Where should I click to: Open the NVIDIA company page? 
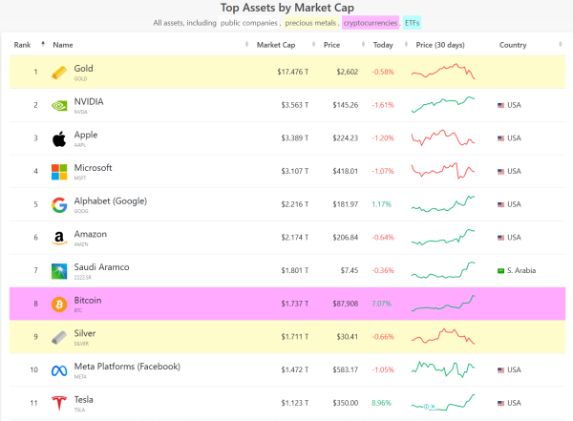point(89,101)
